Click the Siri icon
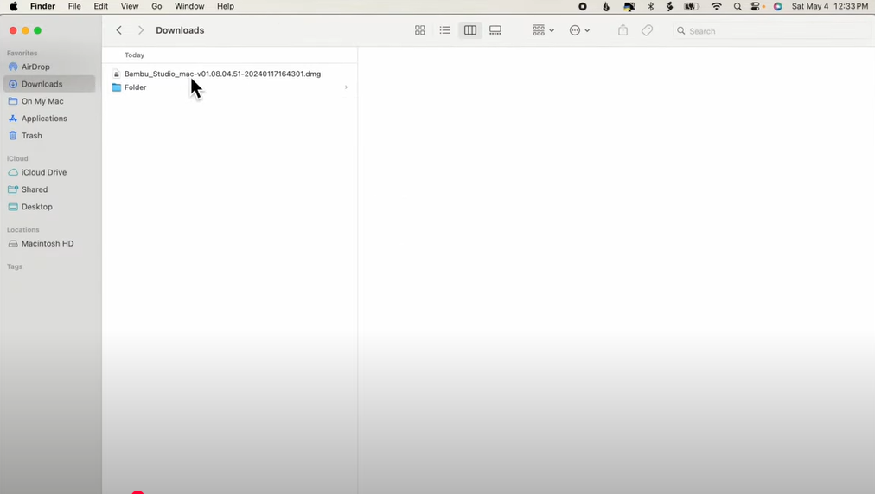Image resolution: width=875 pixels, height=494 pixels. point(777,6)
